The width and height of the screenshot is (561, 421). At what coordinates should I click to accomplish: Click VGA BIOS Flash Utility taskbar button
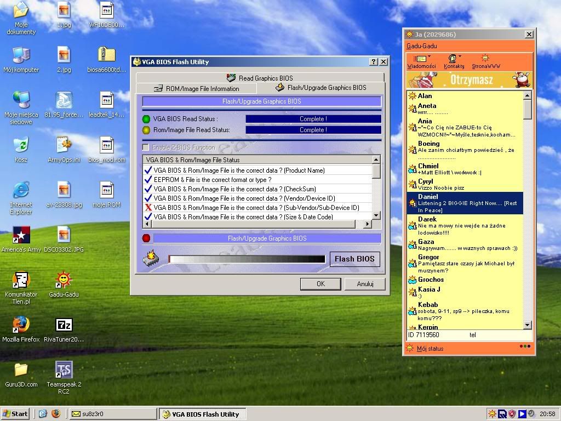coord(203,414)
